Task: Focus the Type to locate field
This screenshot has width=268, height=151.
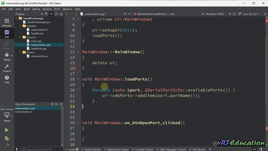Action: pos(41,149)
